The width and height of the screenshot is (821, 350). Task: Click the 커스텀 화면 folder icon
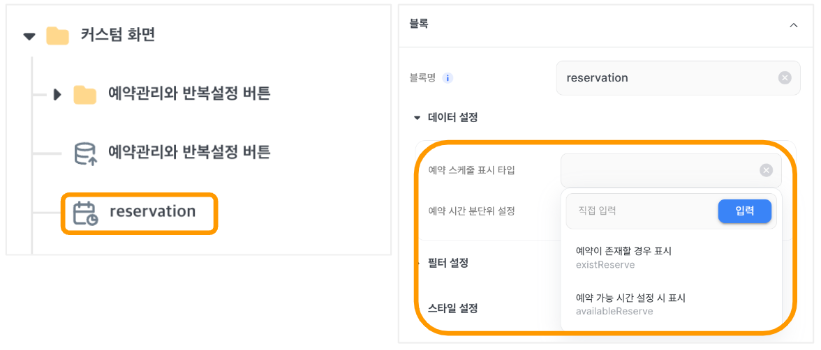pos(57,36)
